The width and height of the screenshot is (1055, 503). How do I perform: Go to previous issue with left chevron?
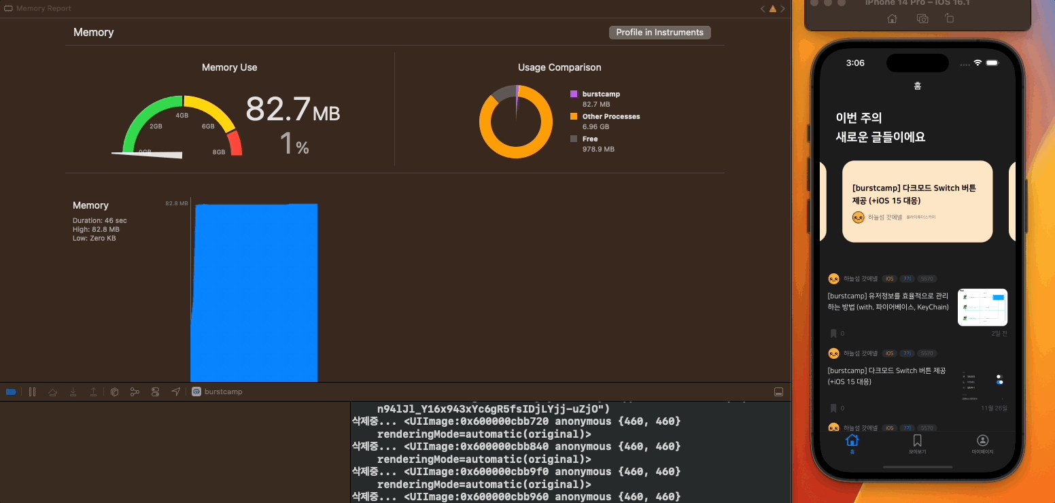[763, 9]
